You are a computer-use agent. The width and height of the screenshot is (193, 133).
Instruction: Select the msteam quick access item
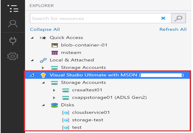click(71, 53)
